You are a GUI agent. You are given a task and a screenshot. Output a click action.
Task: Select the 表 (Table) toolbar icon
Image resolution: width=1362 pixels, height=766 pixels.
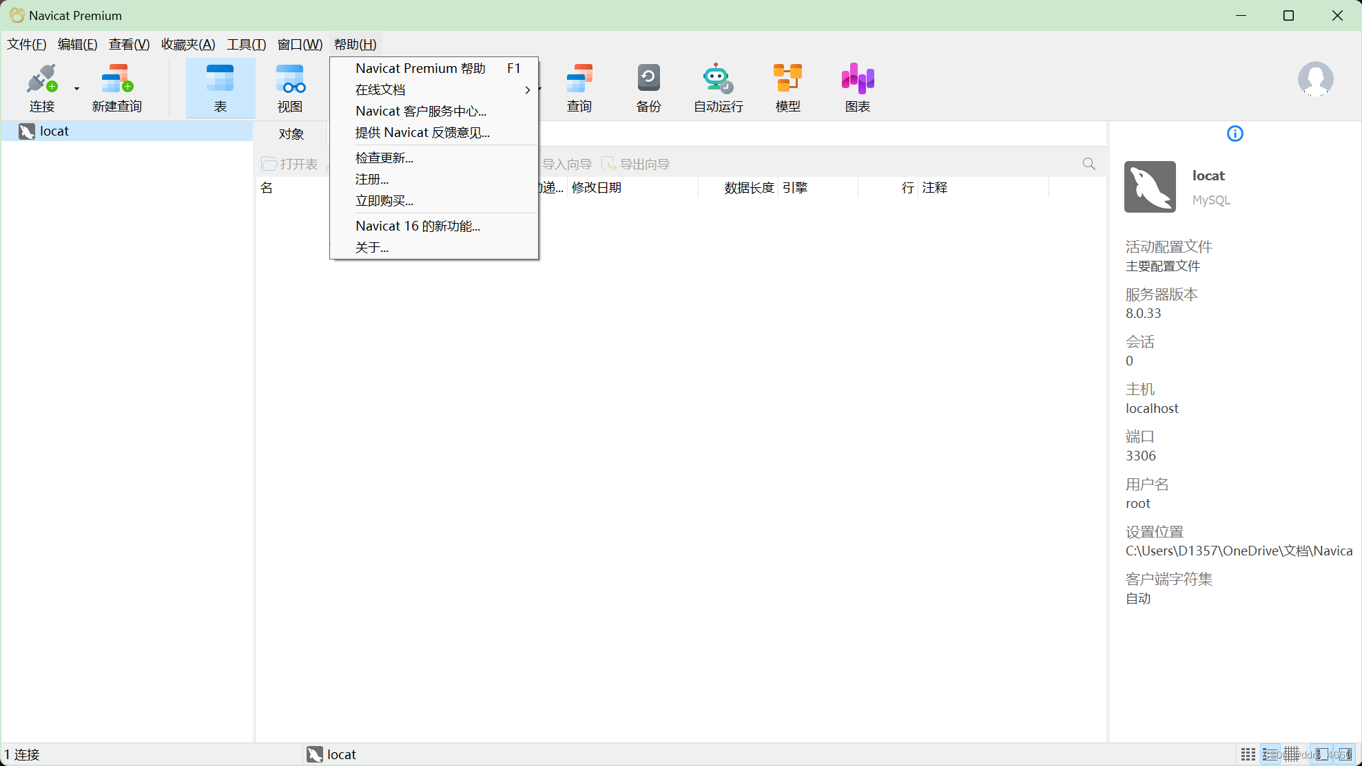pos(220,87)
